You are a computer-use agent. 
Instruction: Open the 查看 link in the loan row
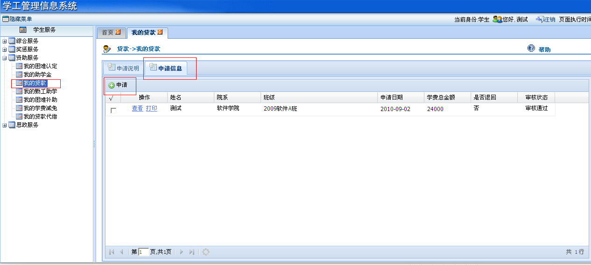click(137, 109)
